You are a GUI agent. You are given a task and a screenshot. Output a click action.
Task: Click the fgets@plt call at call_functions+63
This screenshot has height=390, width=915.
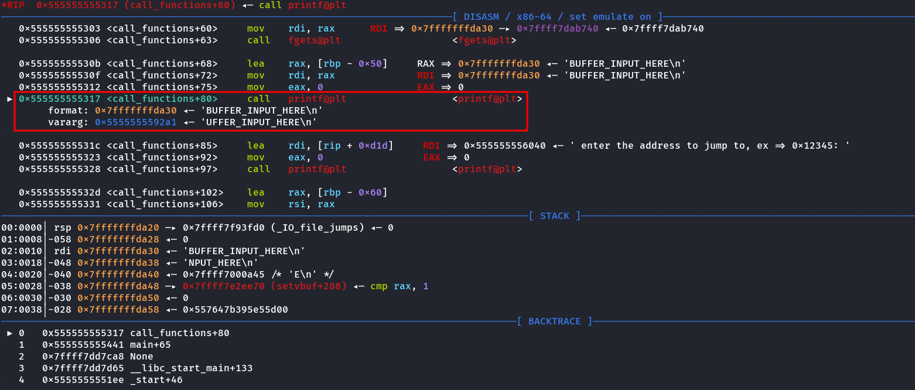pyautogui.click(x=314, y=40)
